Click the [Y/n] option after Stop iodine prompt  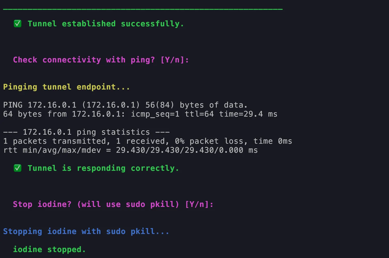click(x=199, y=204)
